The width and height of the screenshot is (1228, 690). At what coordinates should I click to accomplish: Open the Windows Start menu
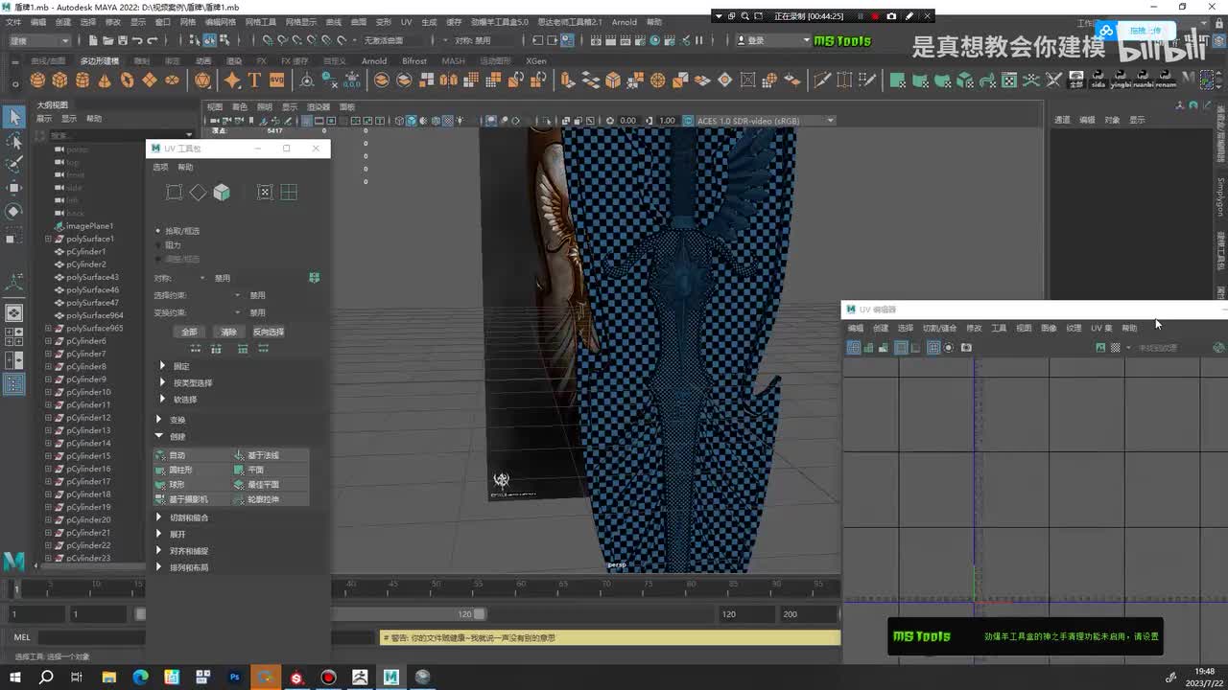pos(15,678)
